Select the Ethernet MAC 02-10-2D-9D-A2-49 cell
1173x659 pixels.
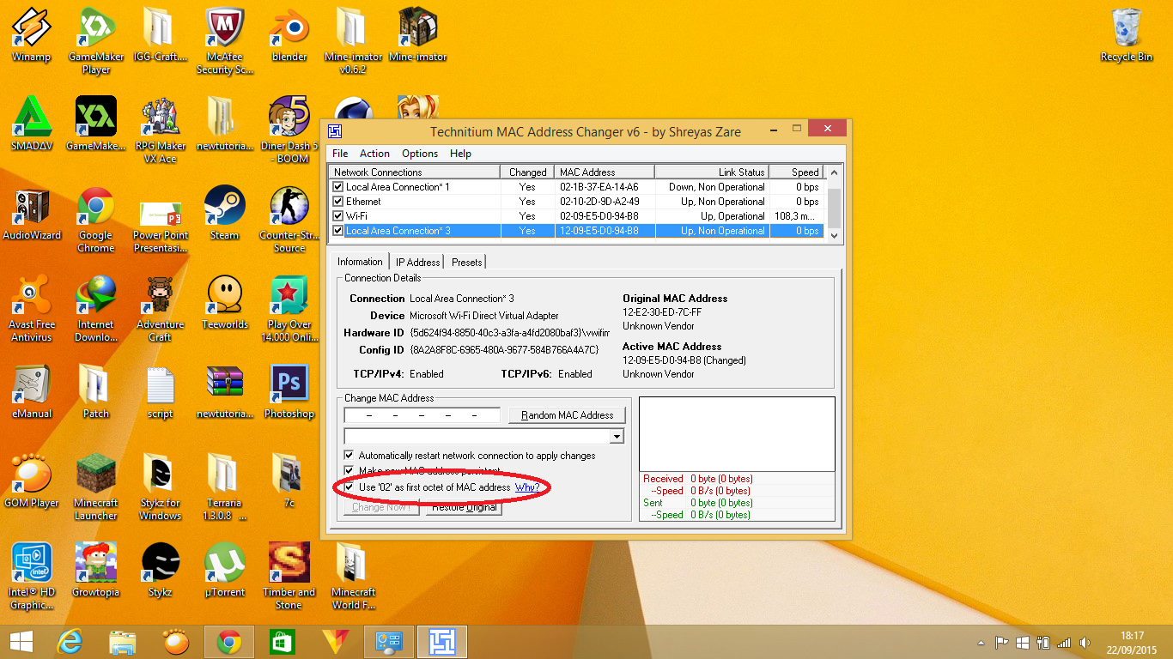pyautogui.click(x=604, y=202)
